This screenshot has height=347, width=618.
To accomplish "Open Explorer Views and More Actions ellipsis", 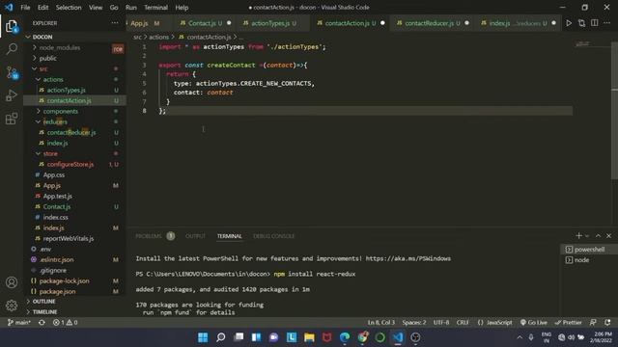I will pyautogui.click(x=115, y=23).
